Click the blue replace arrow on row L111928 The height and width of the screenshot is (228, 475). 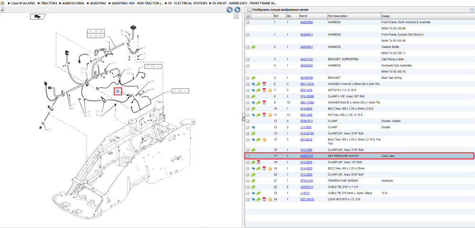(x=254, y=127)
